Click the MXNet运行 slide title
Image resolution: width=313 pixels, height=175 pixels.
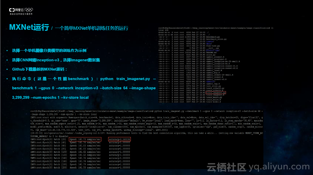[x=29, y=27]
